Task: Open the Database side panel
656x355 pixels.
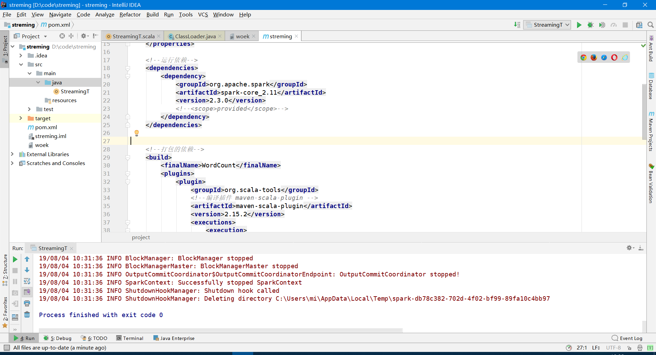Action: (x=651, y=86)
